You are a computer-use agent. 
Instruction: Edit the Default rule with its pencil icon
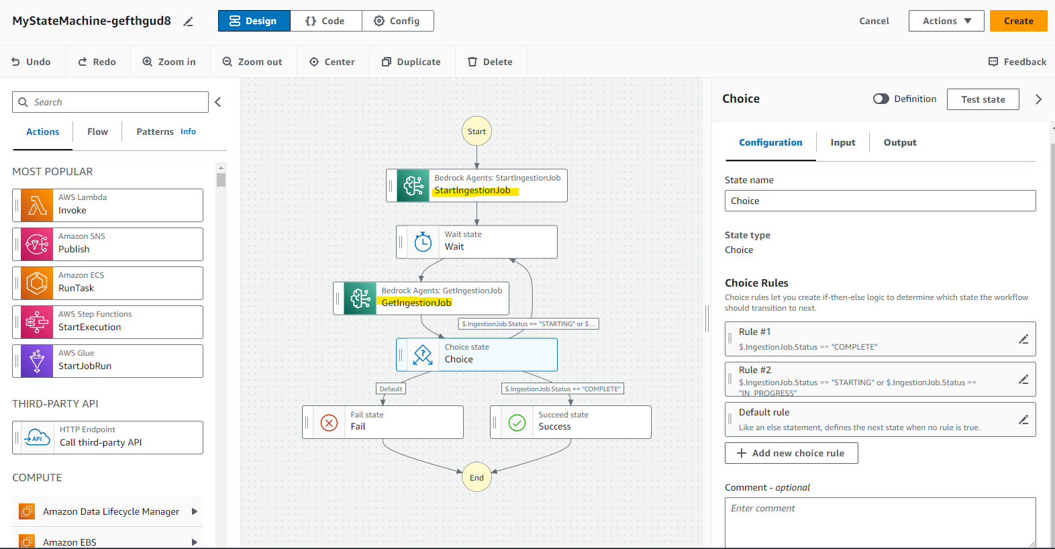coord(1023,419)
